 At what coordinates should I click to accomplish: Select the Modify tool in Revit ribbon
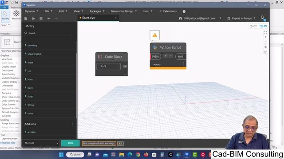5,15
